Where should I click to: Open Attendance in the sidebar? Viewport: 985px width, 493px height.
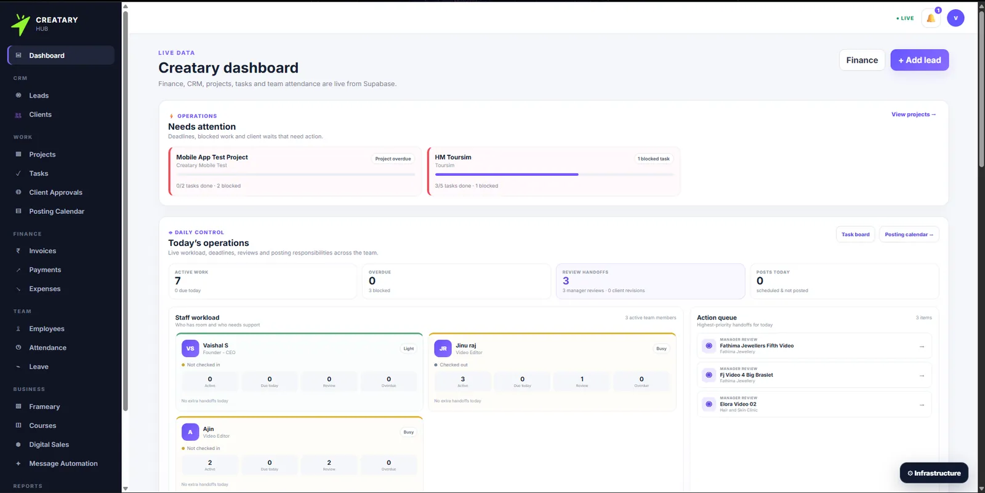pyautogui.click(x=61, y=348)
